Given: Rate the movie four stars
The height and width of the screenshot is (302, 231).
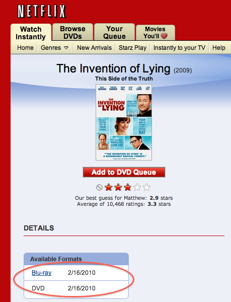Looking at the screenshot, I should [137, 187].
